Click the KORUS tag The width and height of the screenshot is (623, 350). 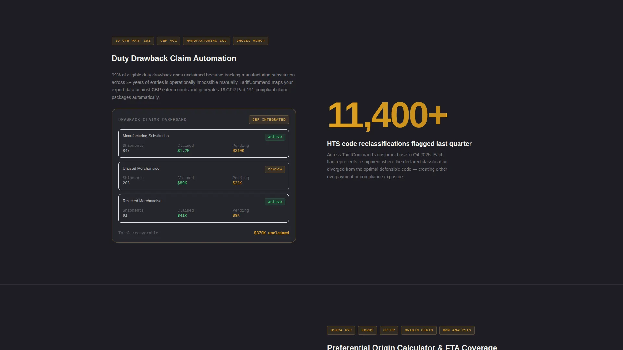click(x=367, y=330)
